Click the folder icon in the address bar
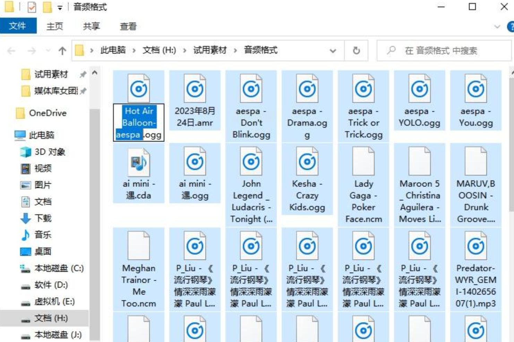Screen dimensions: 514x342 (80, 51)
